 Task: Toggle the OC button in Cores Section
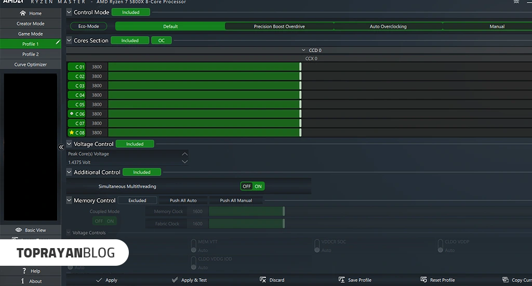click(x=162, y=40)
